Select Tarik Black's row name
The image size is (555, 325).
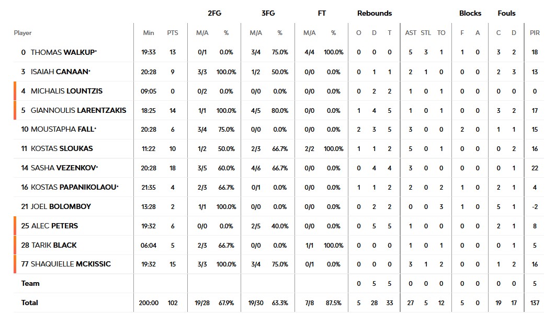point(54,245)
